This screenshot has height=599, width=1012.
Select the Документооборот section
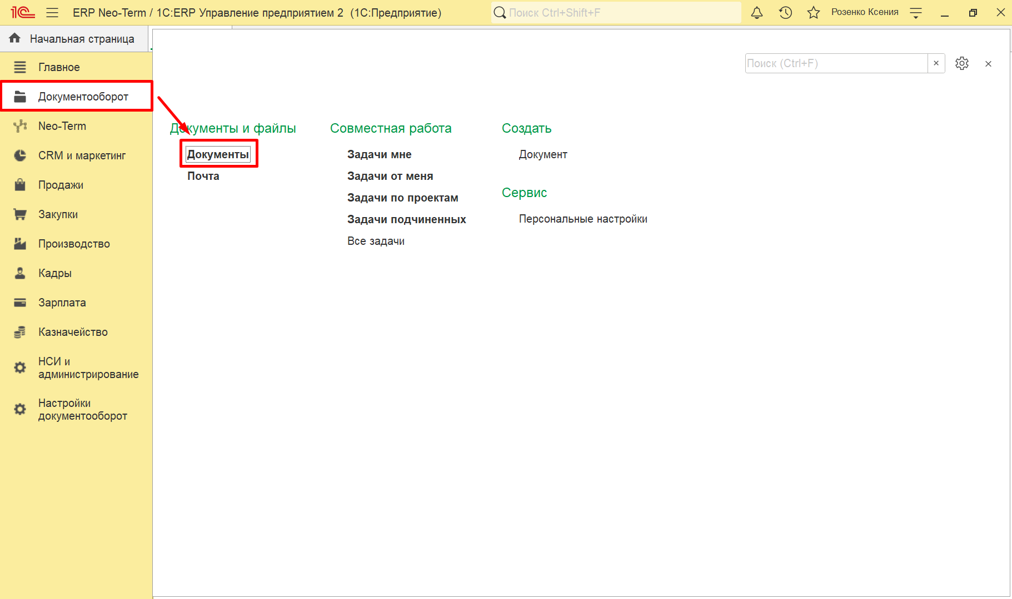[x=76, y=97]
